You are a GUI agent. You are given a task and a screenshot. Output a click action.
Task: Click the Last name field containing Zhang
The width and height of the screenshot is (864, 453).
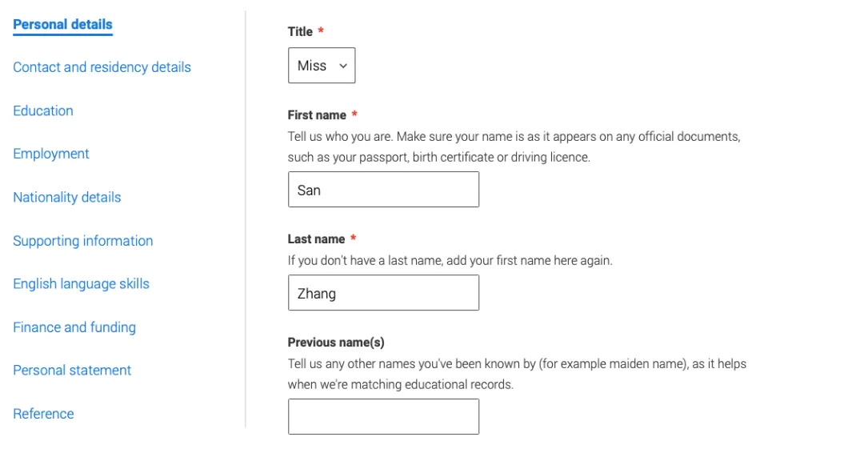coord(383,293)
